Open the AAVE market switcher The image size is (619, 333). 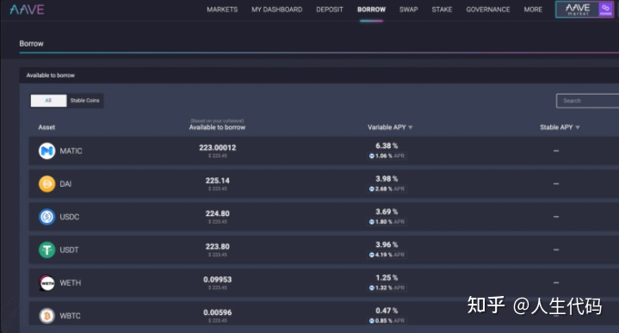click(585, 9)
